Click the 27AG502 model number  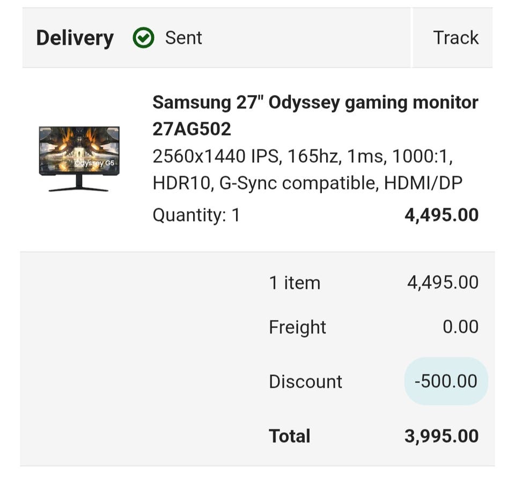[x=192, y=129]
